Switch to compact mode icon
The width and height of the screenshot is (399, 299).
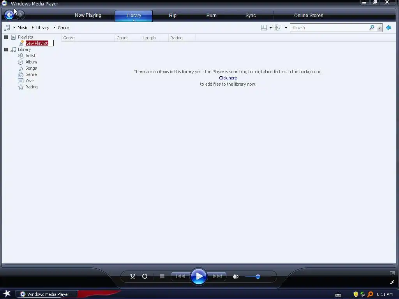click(392, 282)
